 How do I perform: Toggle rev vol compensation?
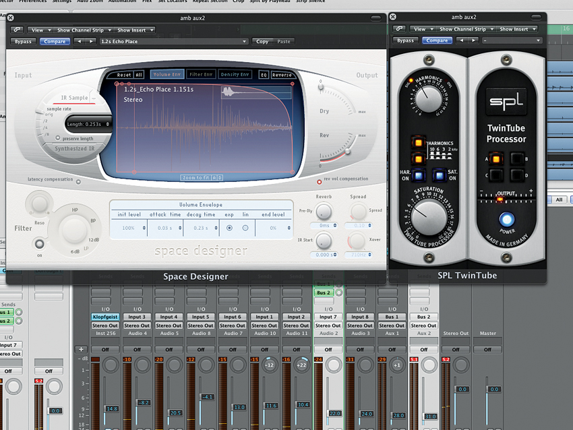pos(319,181)
